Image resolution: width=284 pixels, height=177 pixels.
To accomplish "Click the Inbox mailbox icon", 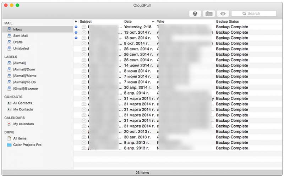I will [x=9, y=29].
